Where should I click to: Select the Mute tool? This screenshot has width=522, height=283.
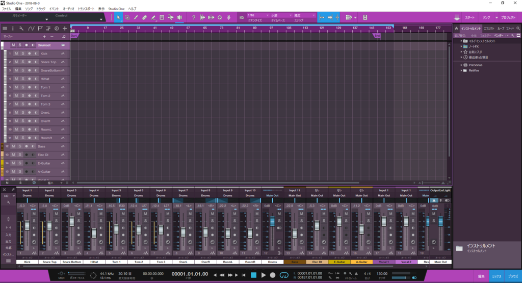pyautogui.click(x=162, y=17)
